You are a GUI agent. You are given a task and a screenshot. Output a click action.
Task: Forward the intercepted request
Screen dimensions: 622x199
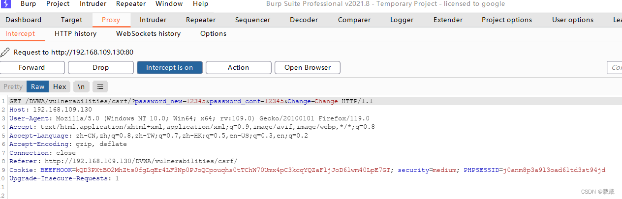(x=32, y=67)
